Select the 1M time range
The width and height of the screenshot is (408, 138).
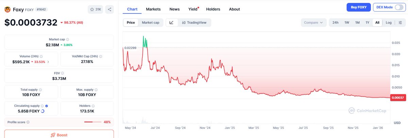click(x=357, y=23)
